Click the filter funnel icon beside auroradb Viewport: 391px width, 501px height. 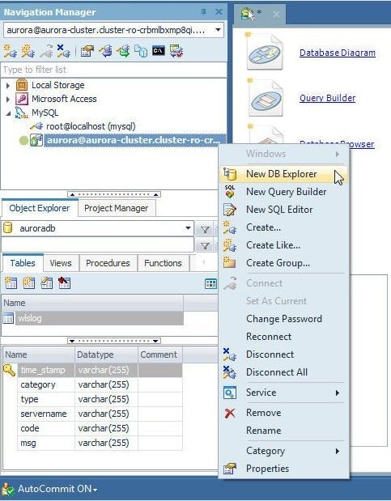(x=205, y=229)
